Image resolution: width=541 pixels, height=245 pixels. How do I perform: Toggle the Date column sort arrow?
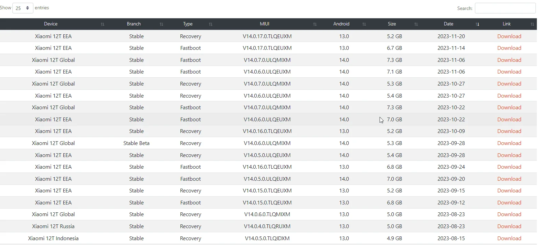coord(477,24)
